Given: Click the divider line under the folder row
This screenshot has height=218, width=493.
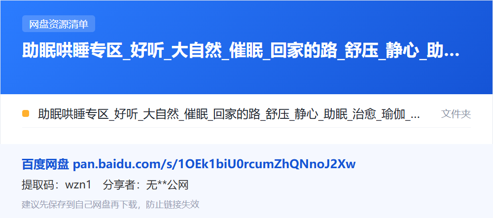Looking at the screenshot, I should (246, 127).
